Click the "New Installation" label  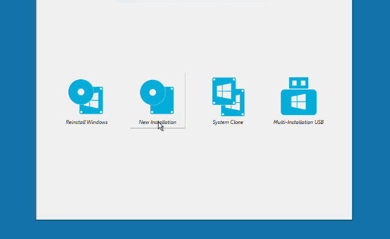(157, 122)
